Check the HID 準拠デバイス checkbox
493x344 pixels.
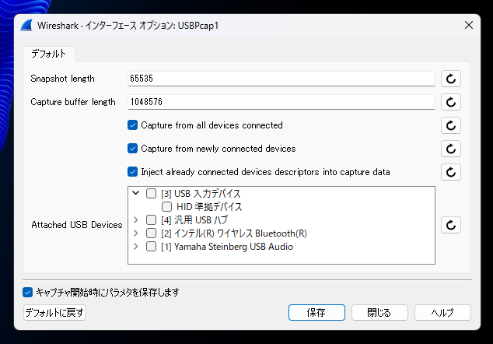click(x=166, y=206)
